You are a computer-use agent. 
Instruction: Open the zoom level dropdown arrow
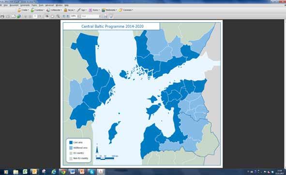[x=78, y=16]
